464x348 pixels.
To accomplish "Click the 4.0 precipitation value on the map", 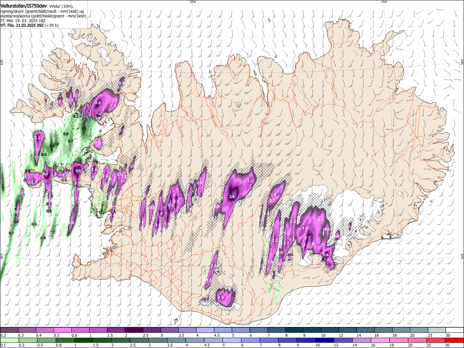I will click(x=46, y=174).
